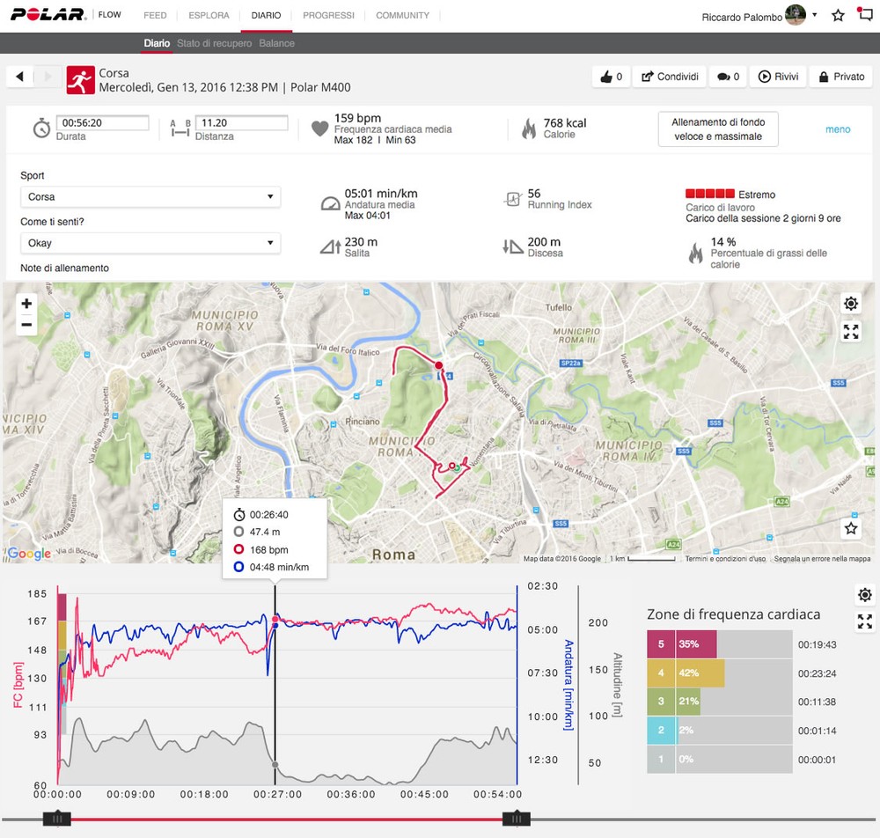Toggle Privato privacy lock button
Viewport: 880px width, 838px height.
837,77
